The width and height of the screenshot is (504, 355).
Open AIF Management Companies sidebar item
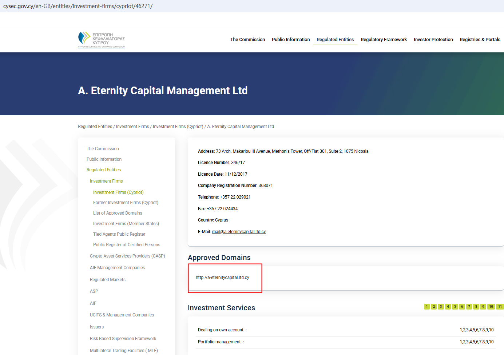(117, 268)
